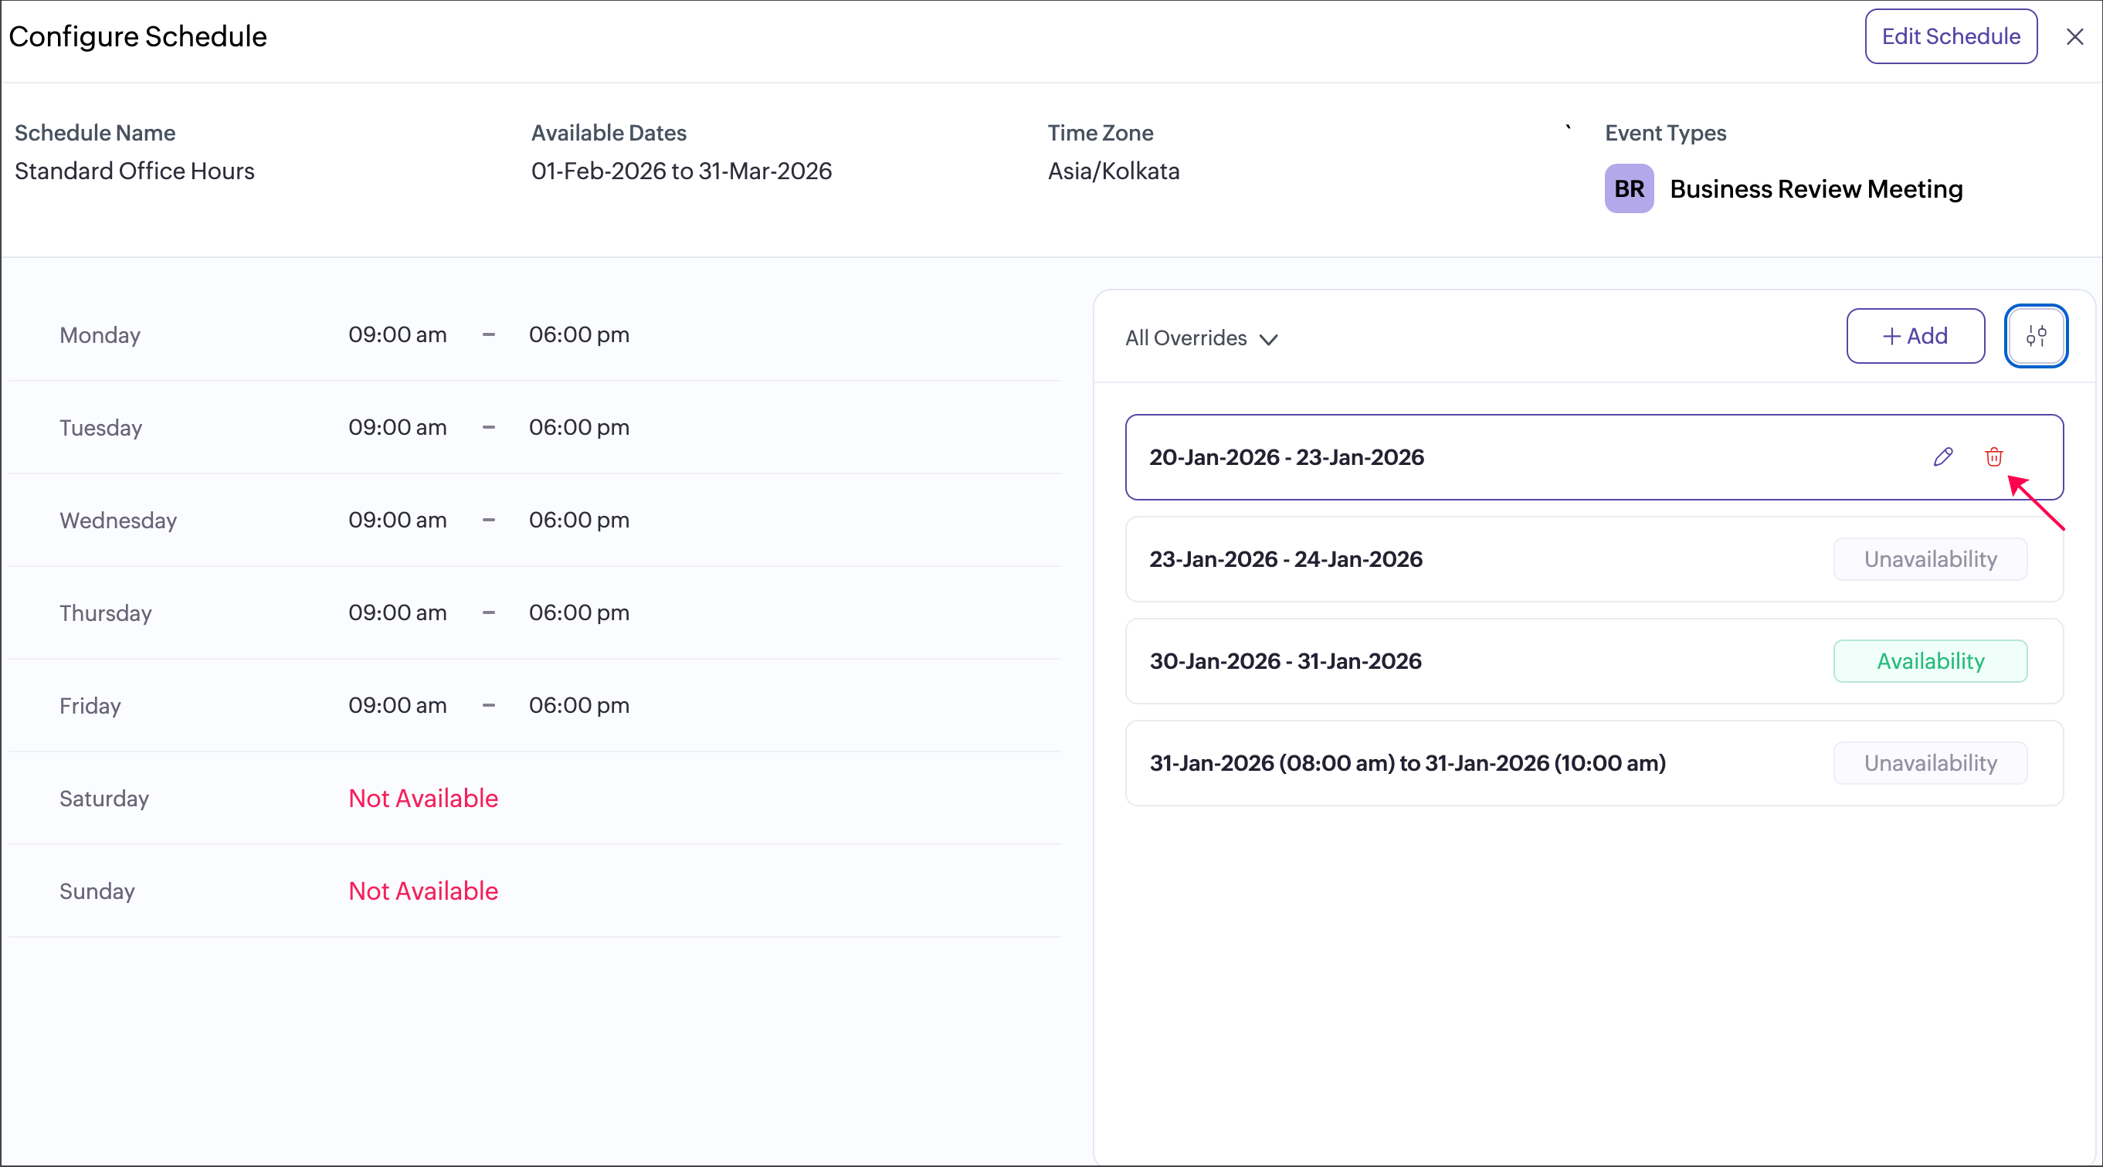The height and width of the screenshot is (1167, 2103).
Task: Open Business Review Meeting event type
Action: tap(1816, 189)
